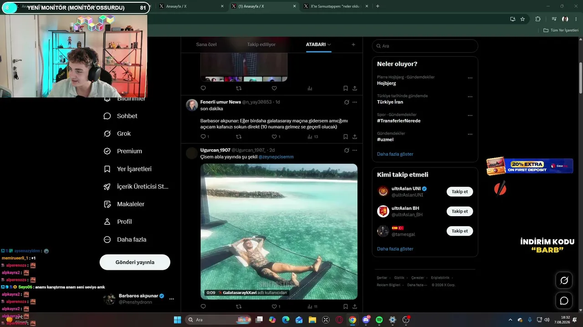The image size is (583, 327).
Task: Open the Premium sidebar item
Action: point(123,151)
